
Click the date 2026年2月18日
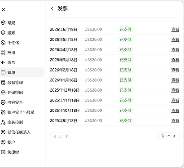pyautogui.click(x=64, y=70)
